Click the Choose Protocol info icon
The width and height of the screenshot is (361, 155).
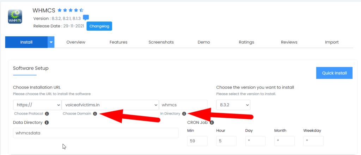point(47,113)
